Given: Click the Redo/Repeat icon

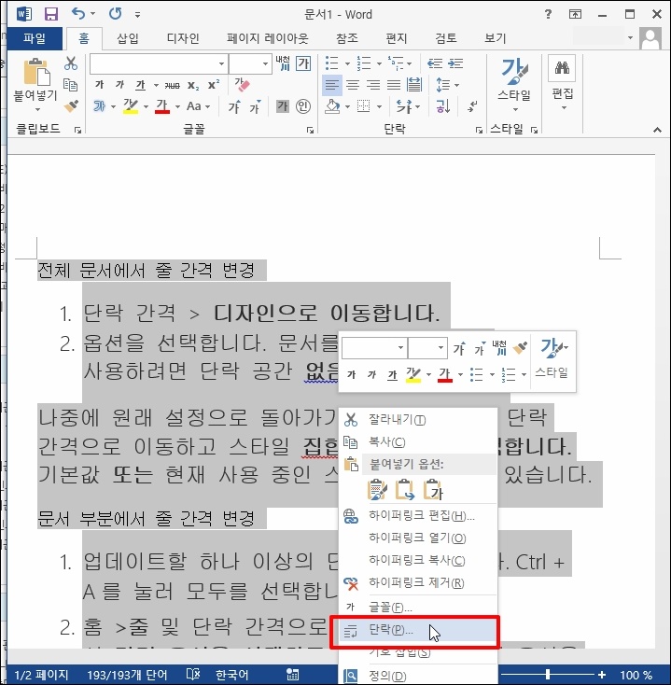Looking at the screenshot, I should coord(116,14).
